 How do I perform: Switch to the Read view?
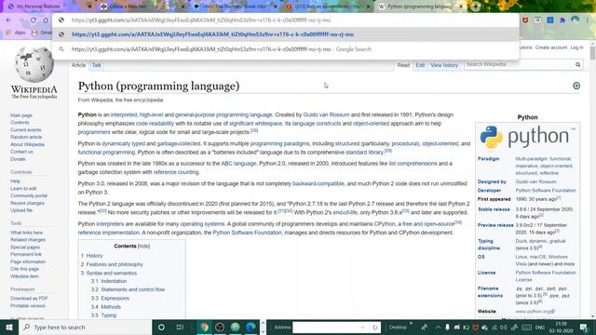tap(403, 65)
